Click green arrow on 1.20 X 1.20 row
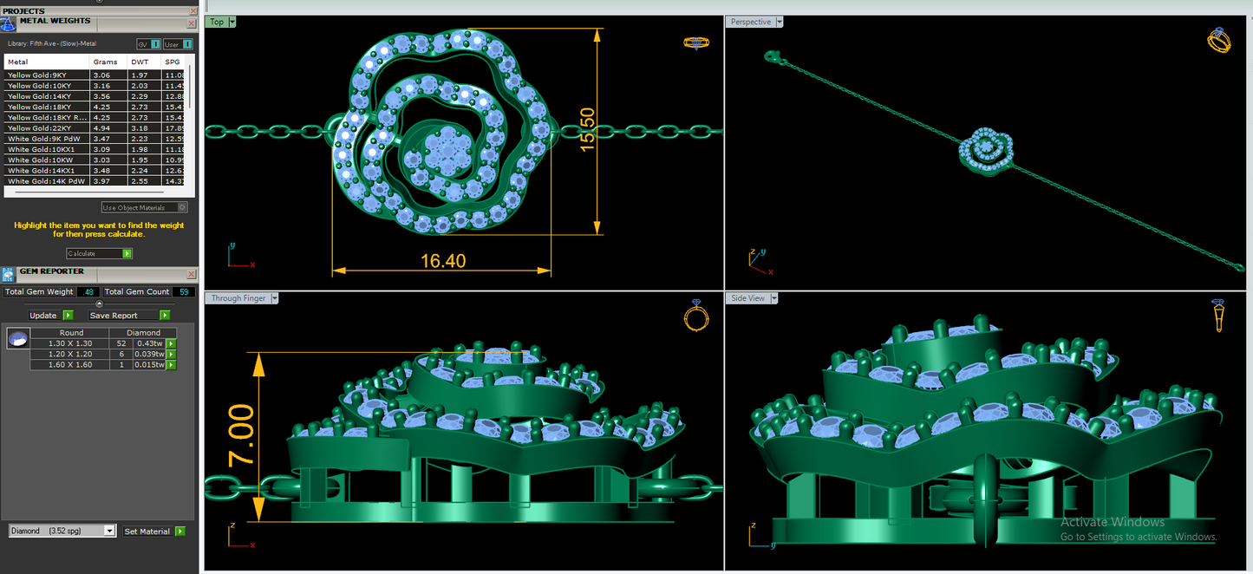This screenshot has height=574, width=1253. [x=172, y=355]
